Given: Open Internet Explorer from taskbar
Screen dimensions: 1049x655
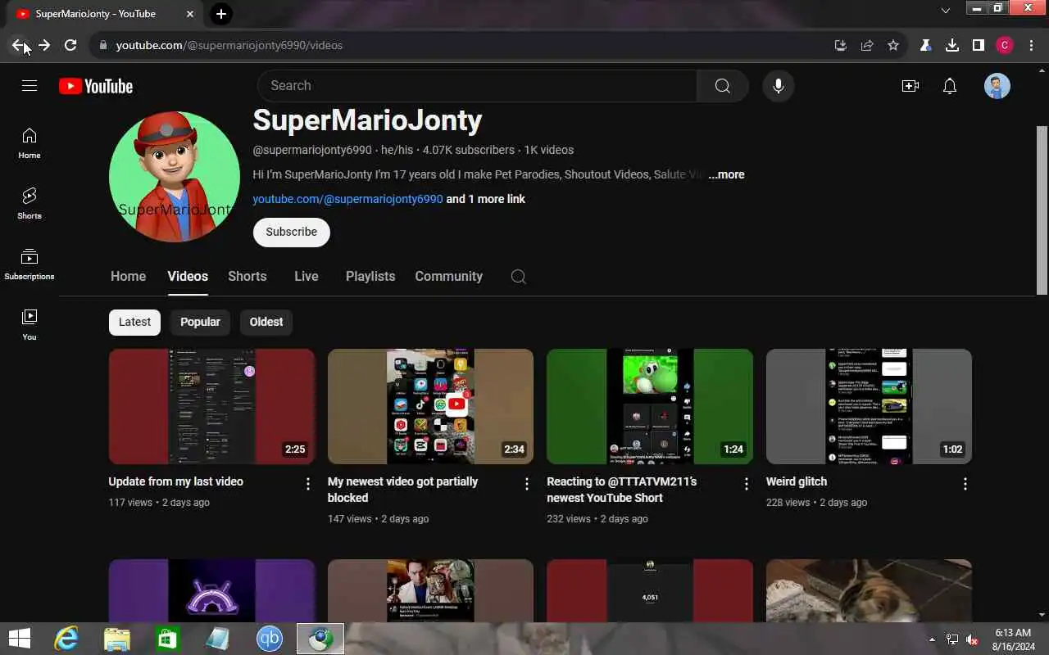Looking at the screenshot, I should [x=66, y=639].
